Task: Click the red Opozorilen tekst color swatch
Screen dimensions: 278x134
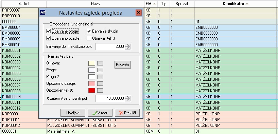Action: tap(92, 91)
